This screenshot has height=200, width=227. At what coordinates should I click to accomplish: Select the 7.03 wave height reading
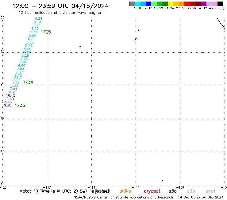pos(21,69)
